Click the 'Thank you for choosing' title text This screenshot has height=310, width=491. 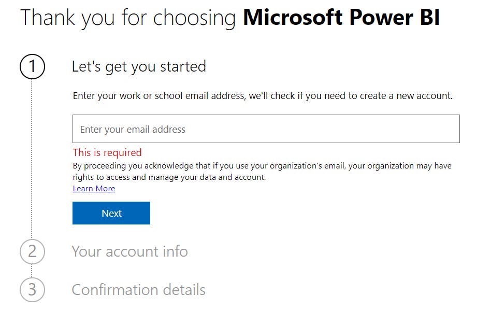coord(128,17)
